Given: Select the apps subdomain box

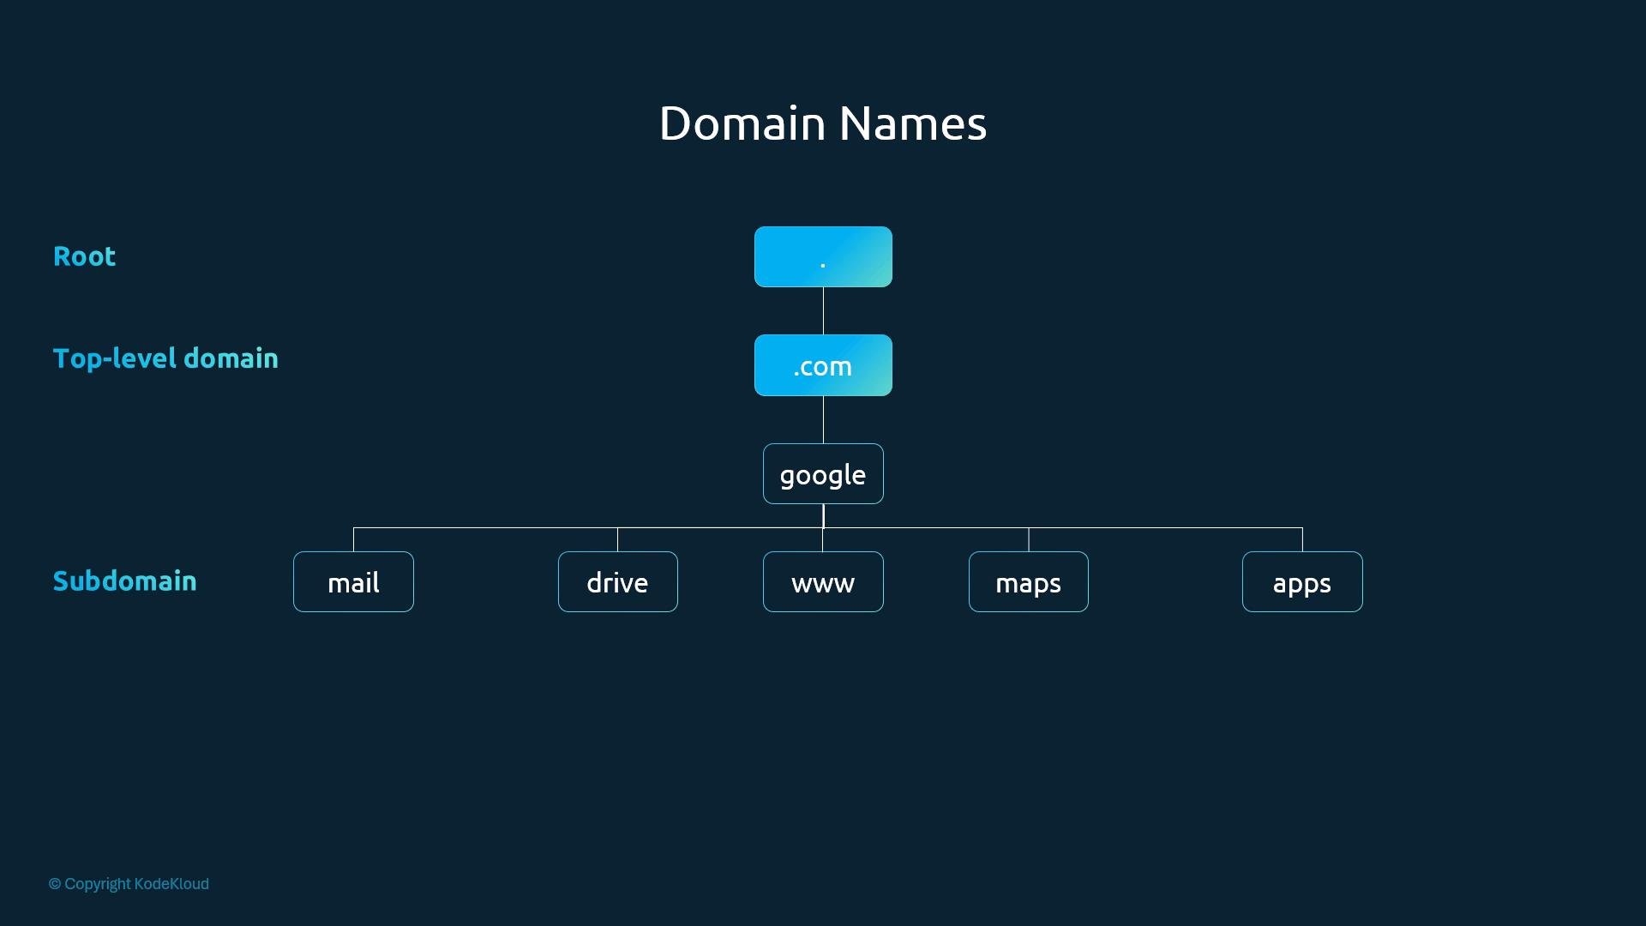Looking at the screenshot, I should pos(1302,581).
